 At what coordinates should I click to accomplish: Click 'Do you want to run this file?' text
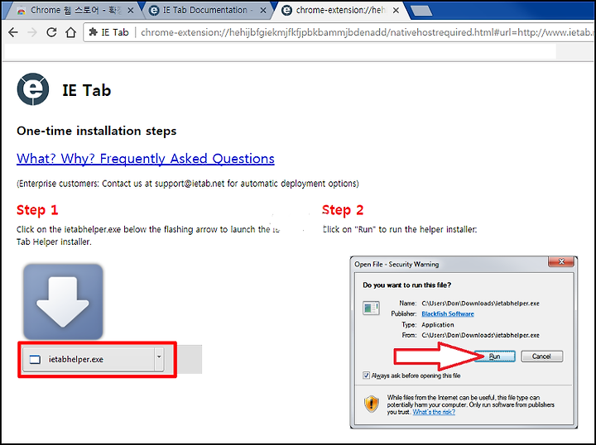coord(406,285)
